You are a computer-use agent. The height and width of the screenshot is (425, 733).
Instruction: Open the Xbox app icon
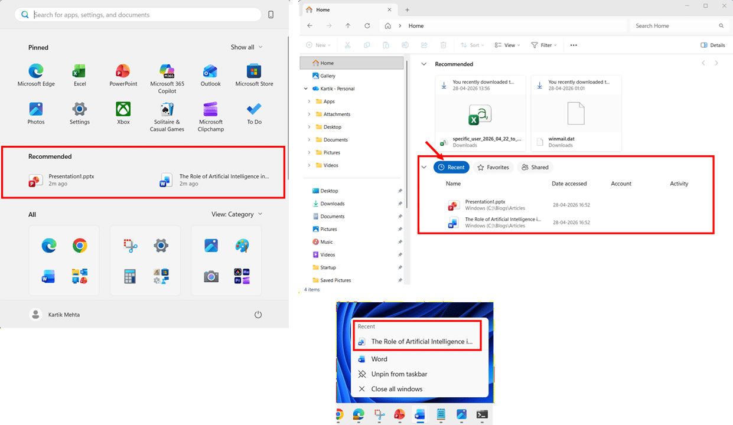(123, 110)
